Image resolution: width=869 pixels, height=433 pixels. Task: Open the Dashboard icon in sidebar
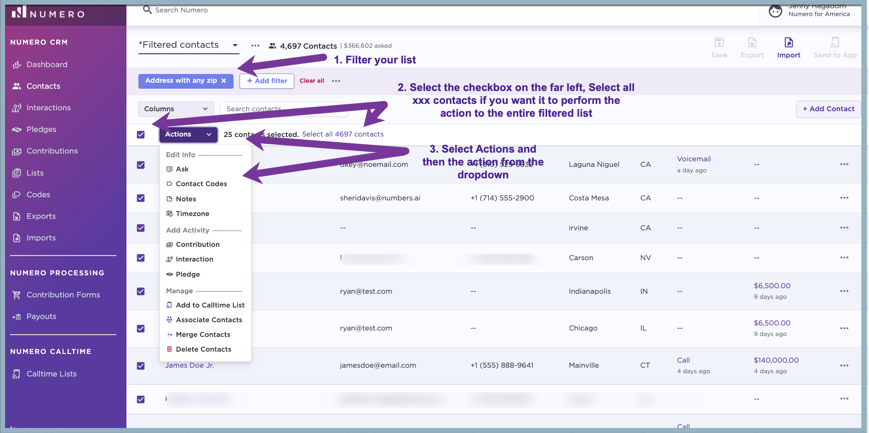[17, 65]
